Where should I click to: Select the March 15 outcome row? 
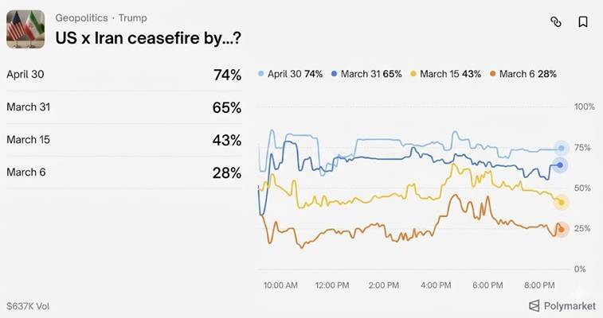click(123, 140)
